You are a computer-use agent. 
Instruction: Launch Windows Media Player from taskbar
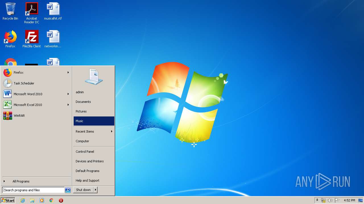click(x=42, y=200)
